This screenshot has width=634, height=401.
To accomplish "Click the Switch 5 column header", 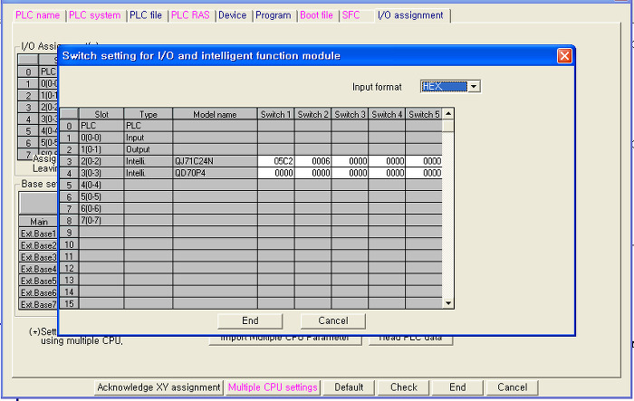I will coord(424,114).
